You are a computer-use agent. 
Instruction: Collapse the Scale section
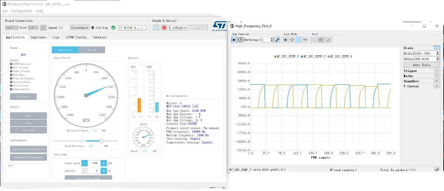pyautogui.click(x=437, y=48)
